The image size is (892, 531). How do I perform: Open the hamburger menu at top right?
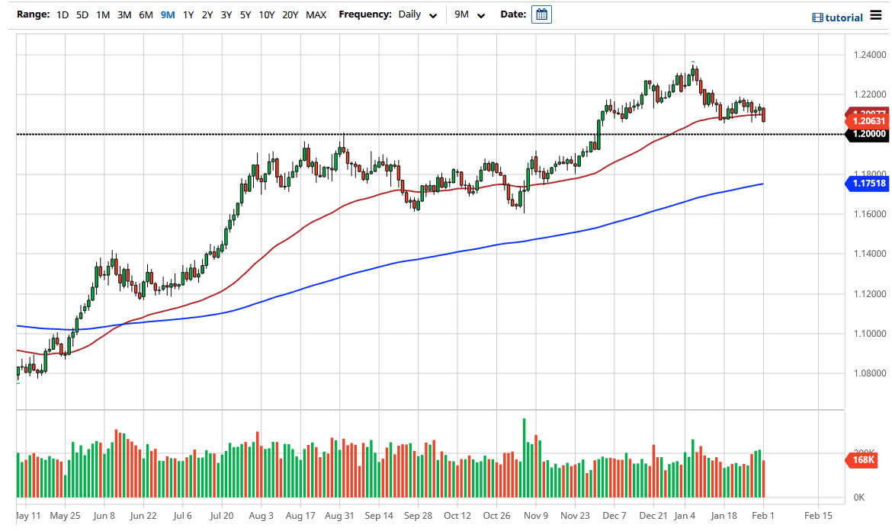(877, 14)
